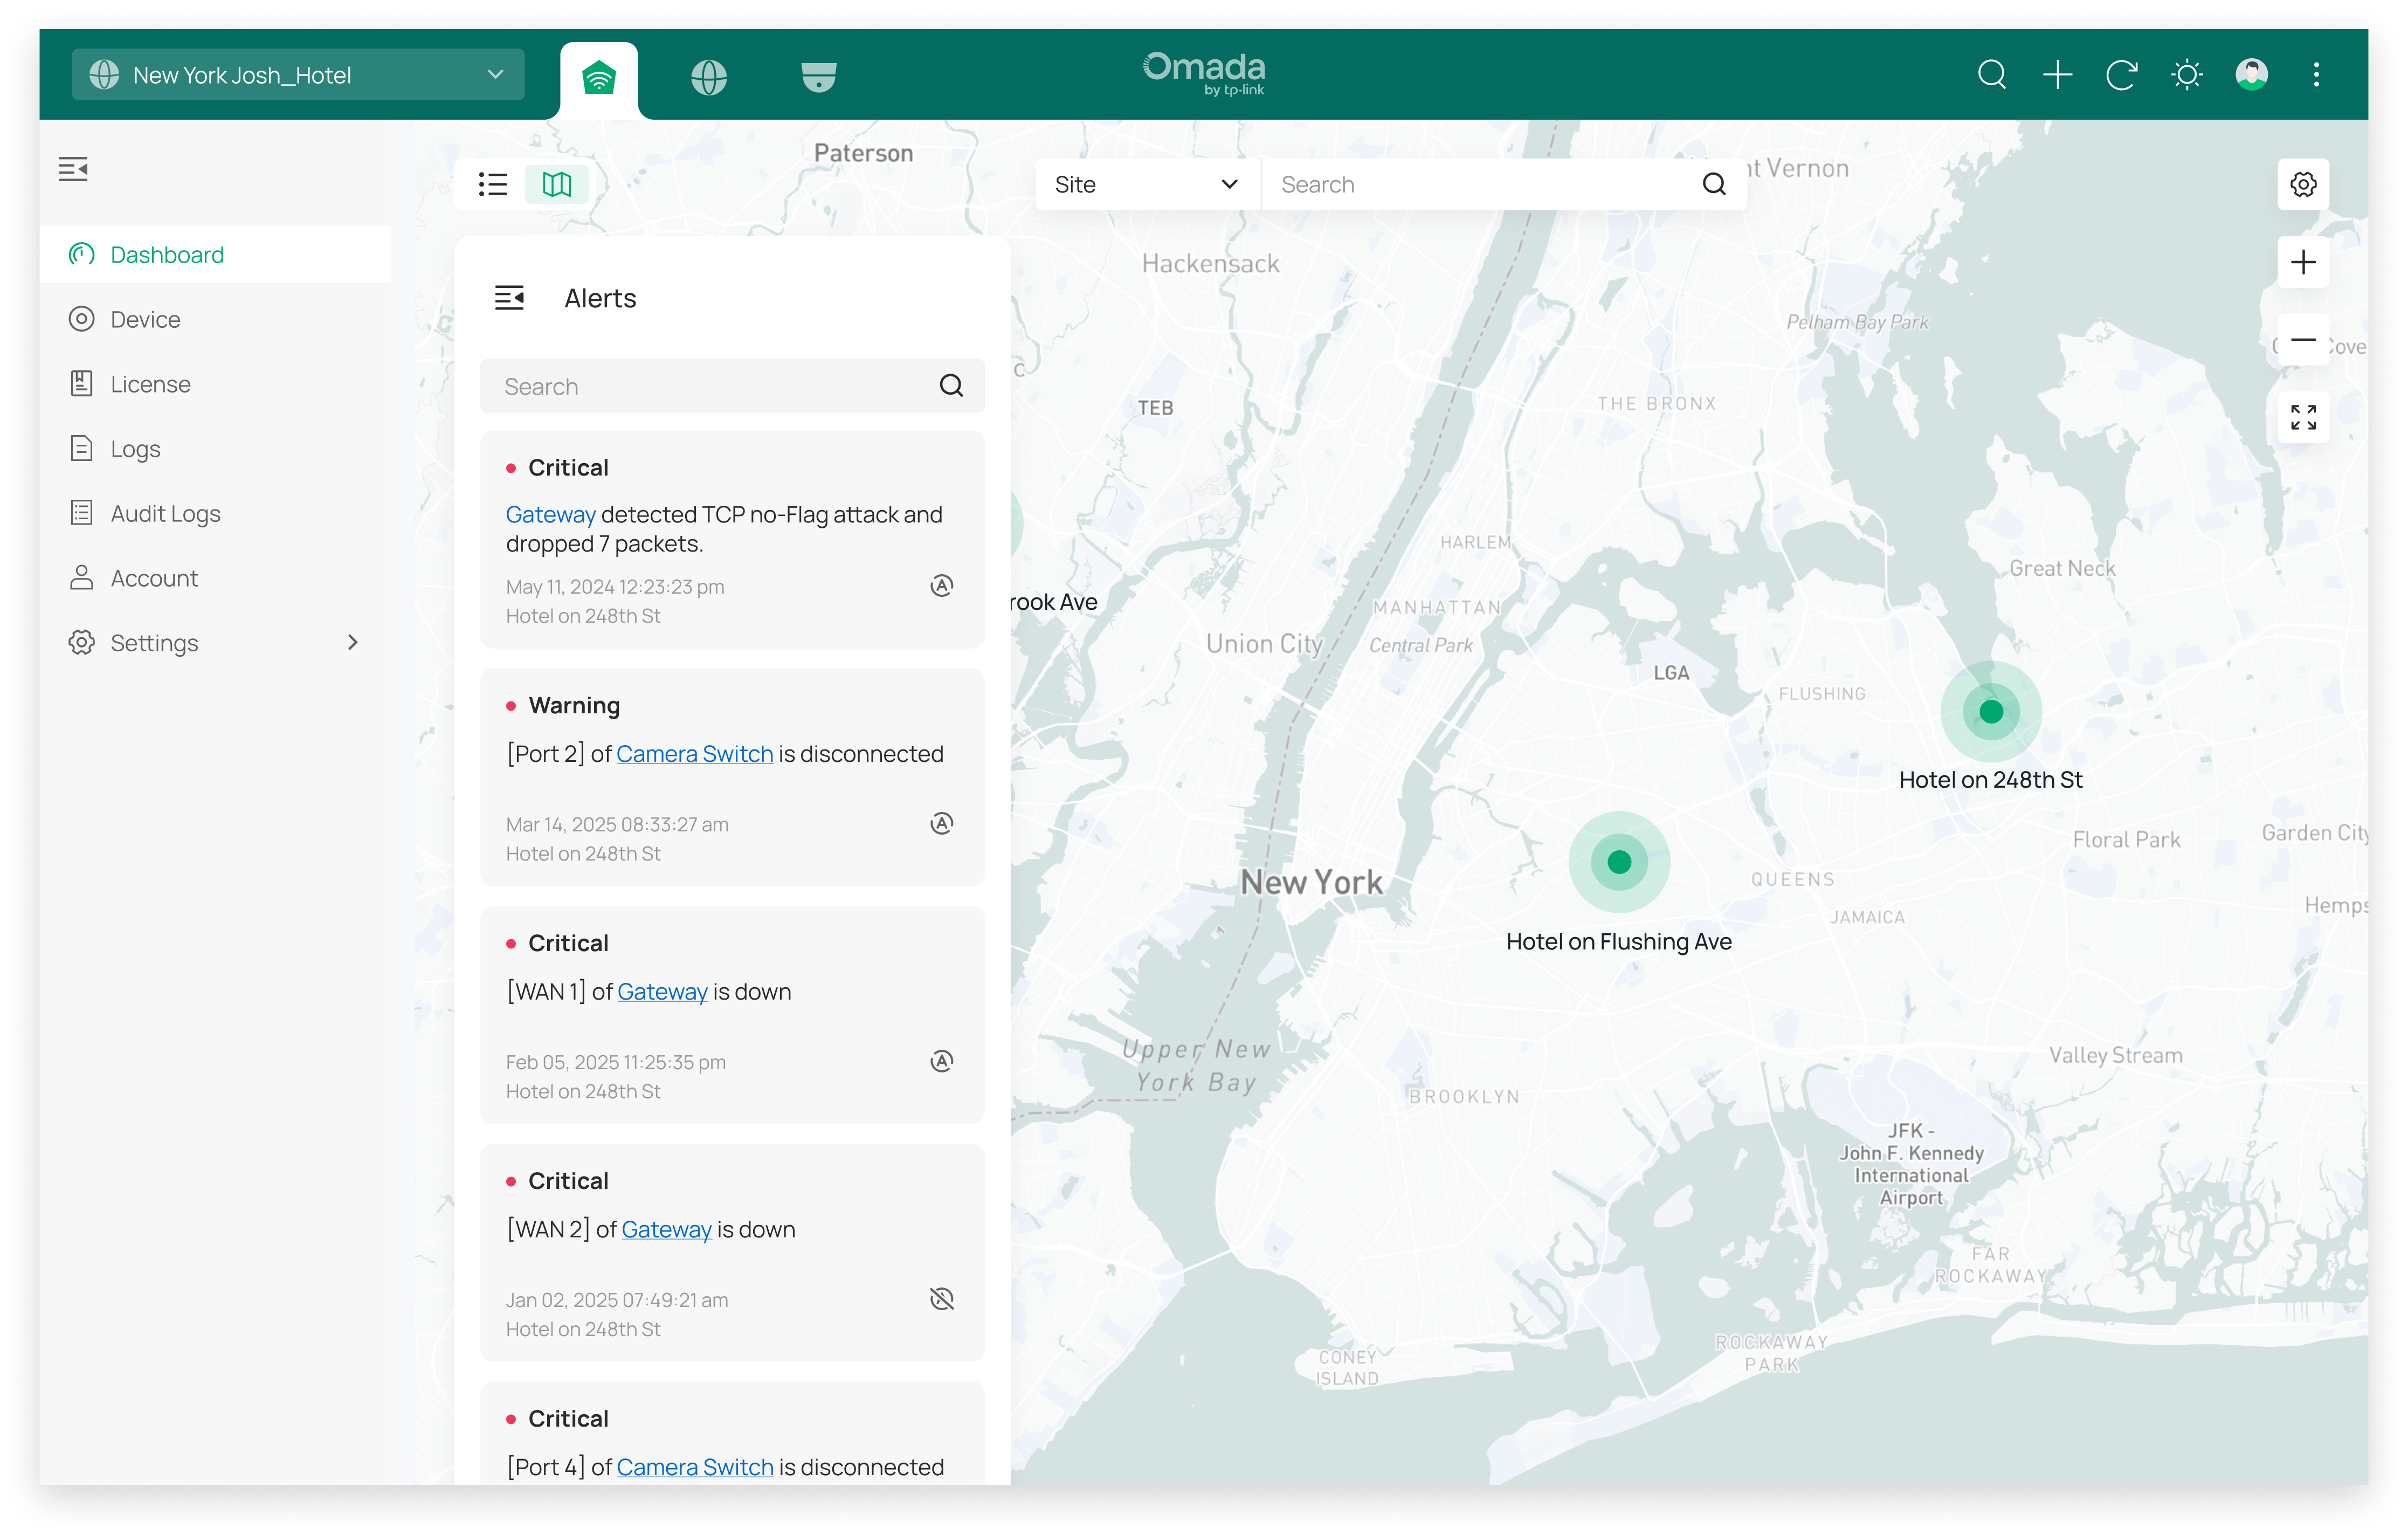The width and height of the screenshot is (2408, 1535).
Task: Collapse the left sidebar menu
Action: [x=73, y=169]
